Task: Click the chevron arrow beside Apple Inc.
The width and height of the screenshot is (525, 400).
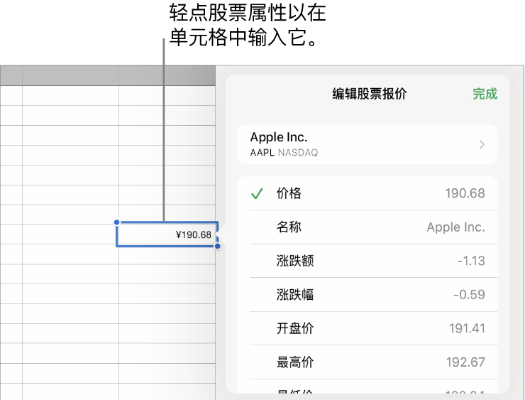Action: coord(482,144)
